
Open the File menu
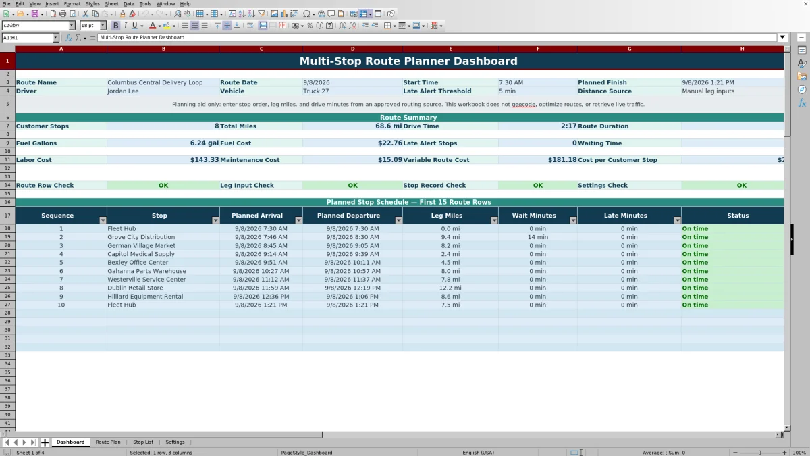coord(6,3)
